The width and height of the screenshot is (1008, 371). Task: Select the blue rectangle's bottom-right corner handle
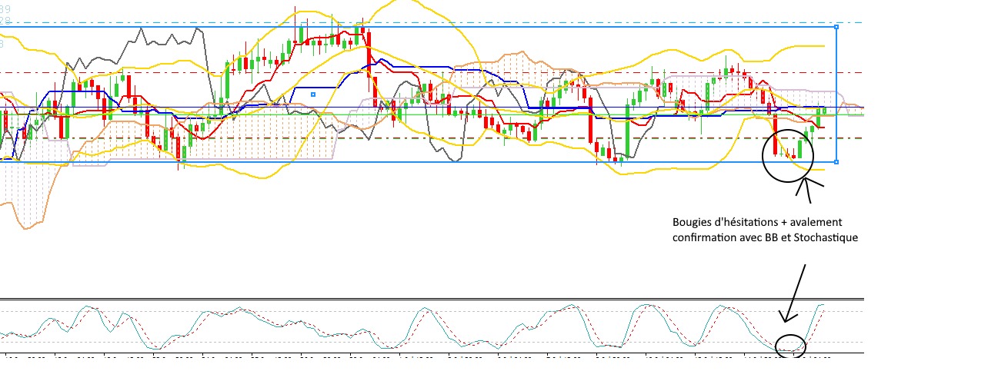[836, 161]
